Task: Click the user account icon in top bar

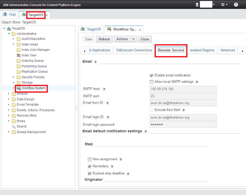Action: pyautogui.click(x=197, y=4)
